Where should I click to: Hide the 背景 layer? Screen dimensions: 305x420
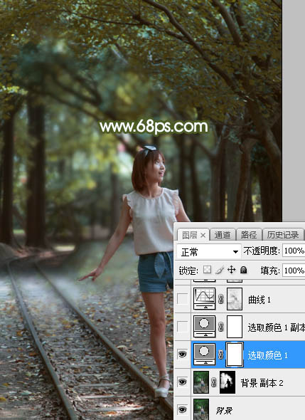183,410
